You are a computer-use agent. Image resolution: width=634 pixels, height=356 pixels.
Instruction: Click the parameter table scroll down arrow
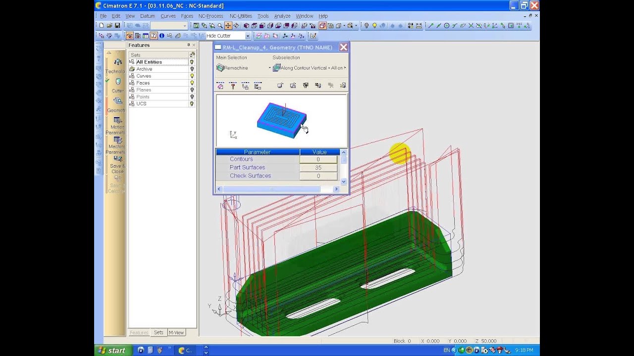click(344, 182)
